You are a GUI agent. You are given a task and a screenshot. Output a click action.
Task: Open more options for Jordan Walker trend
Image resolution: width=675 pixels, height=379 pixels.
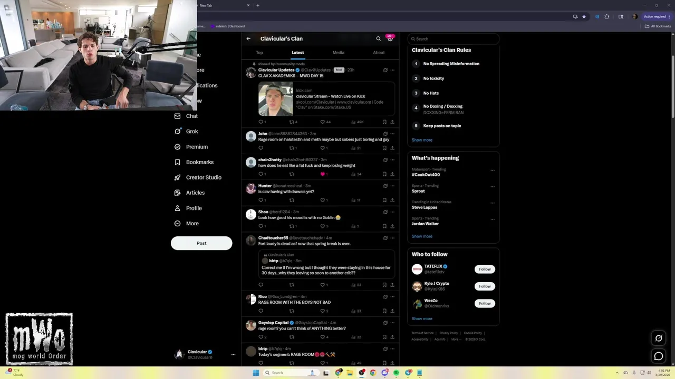pos(493,219)
